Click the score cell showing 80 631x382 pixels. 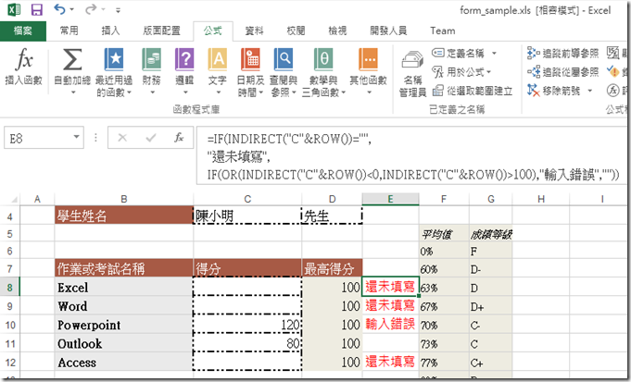247,343
